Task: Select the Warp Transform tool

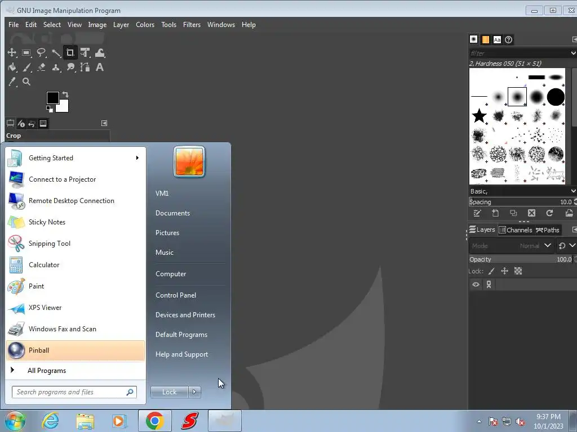Action: (100, 52)
